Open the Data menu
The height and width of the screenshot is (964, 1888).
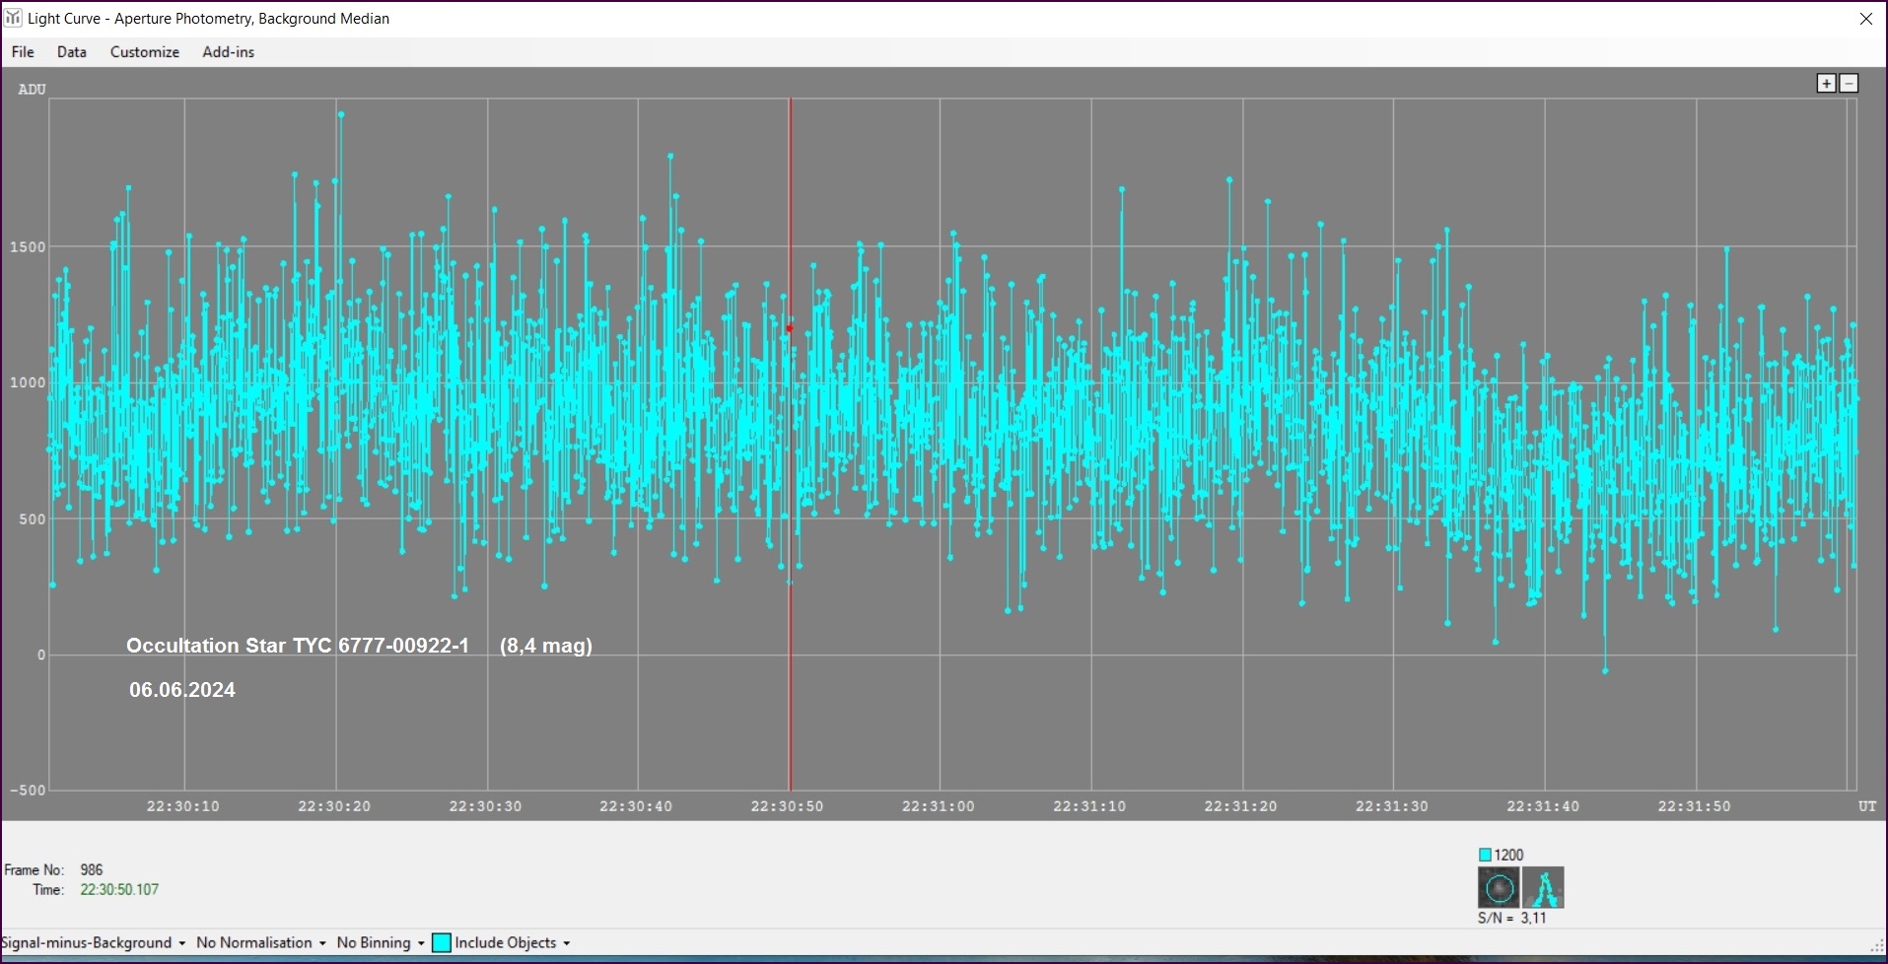coord(72,52)
